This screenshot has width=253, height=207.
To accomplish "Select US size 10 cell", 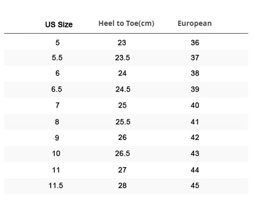I will [x=56, y=153].
